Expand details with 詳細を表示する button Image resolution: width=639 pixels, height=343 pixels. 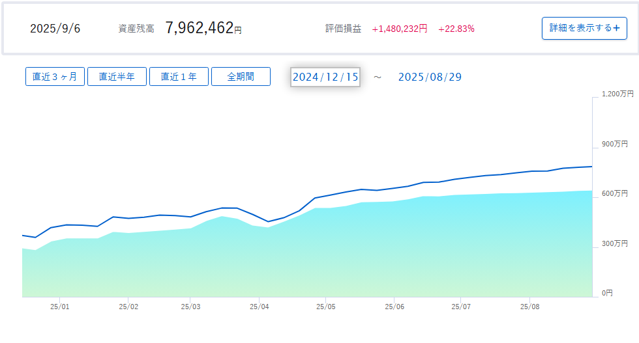pos(584,28)
